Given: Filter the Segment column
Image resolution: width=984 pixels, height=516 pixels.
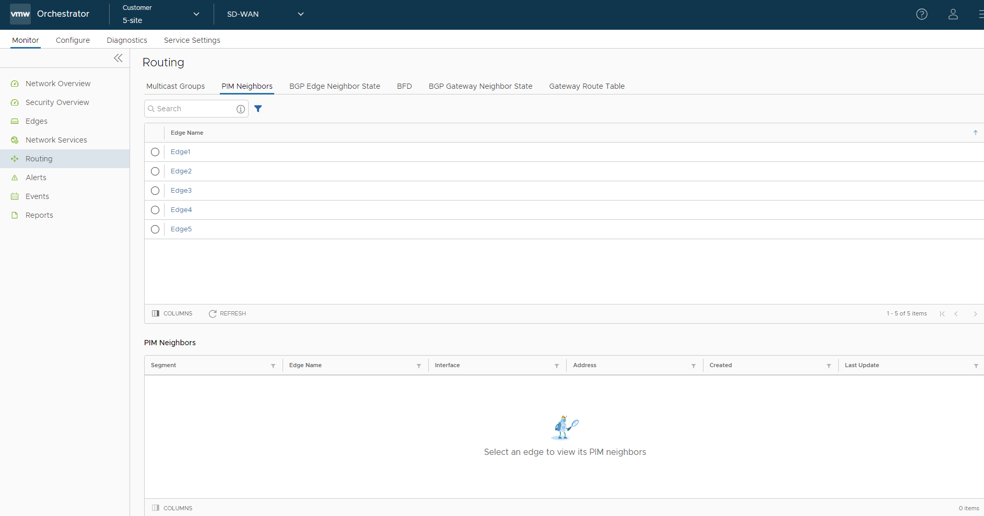Looking at the screenshot, I should 273,366.
